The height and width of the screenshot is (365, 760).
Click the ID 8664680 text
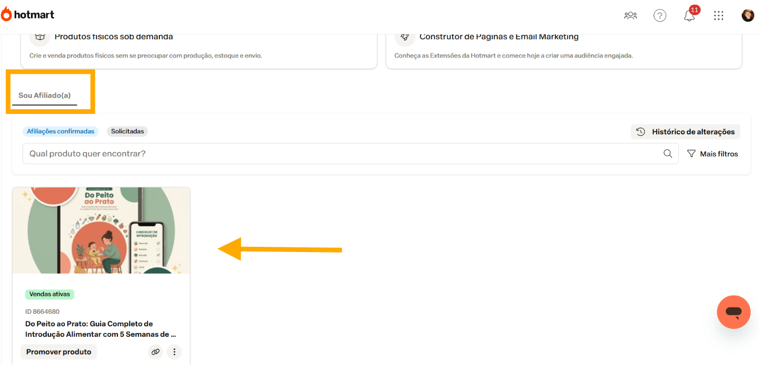pyautogui.click(x=42, y=312)
